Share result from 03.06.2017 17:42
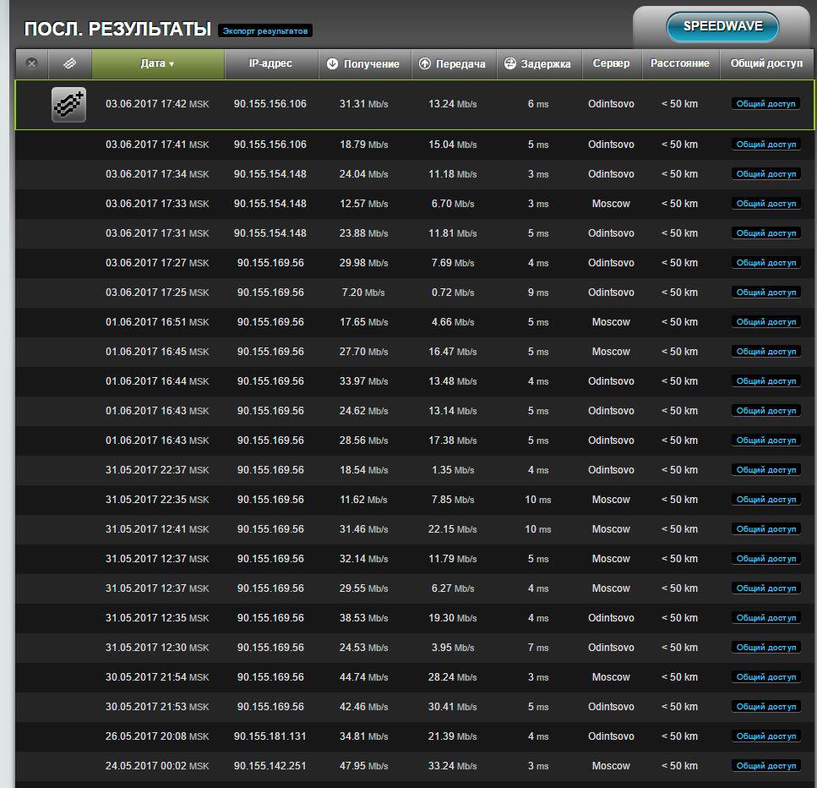 766,104
